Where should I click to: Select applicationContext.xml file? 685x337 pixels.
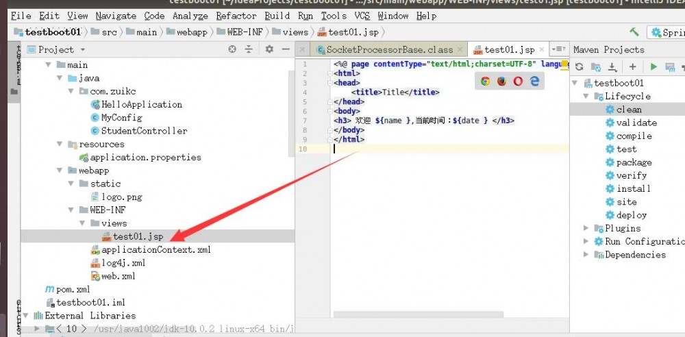(x=156, y=249)
